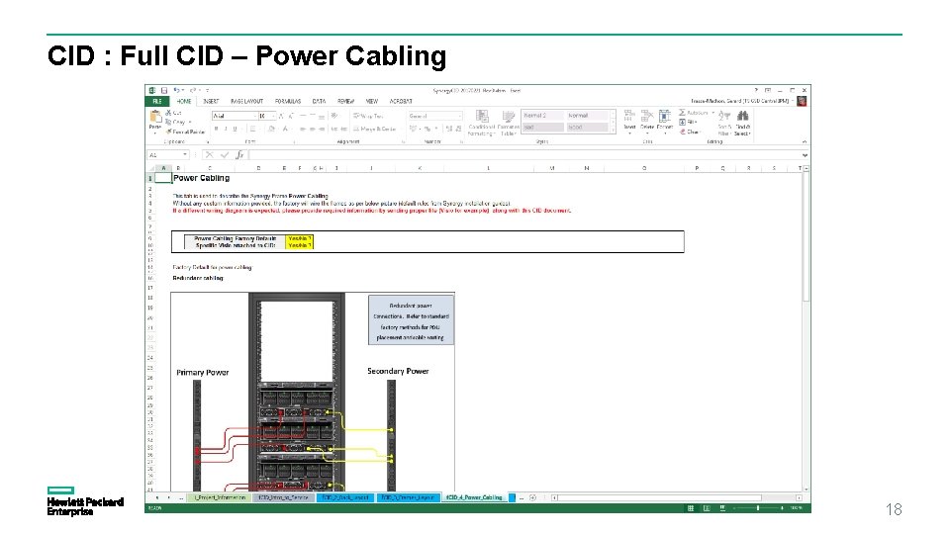The width and height of the screenshot is (950, 534).
Task: Click the Fill Color bucket icon
Action: pyautogui.click(x=271, y=129)
